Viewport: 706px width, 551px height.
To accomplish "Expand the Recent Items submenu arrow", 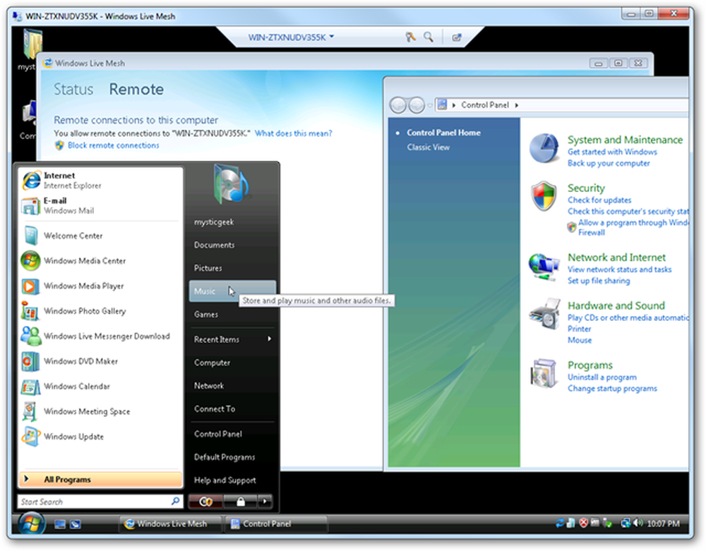I will tap(269, 339).
